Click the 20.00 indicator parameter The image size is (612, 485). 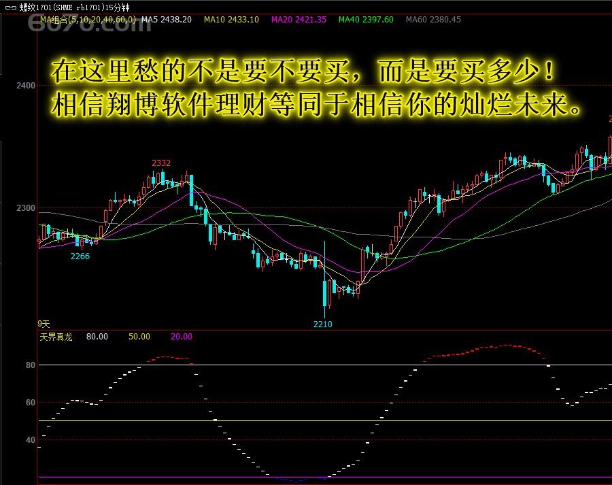coord(182,337)
